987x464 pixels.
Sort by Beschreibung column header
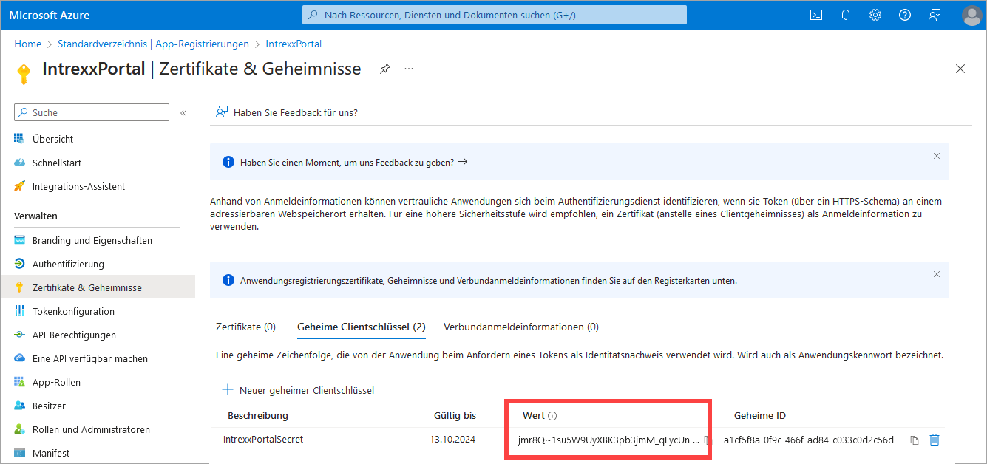coord(258,416)
